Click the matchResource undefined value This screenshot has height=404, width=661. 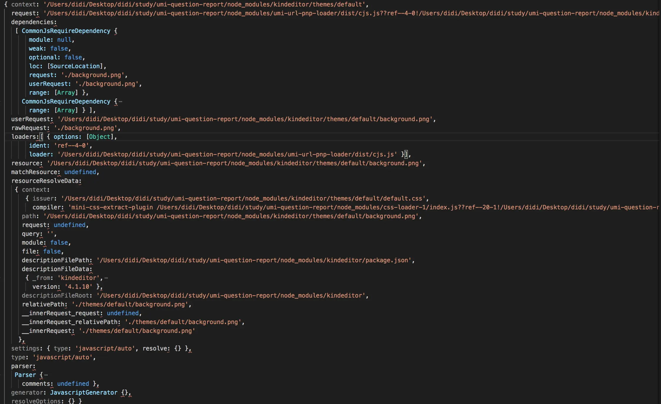pyautogui.click(x=80, y=172)
